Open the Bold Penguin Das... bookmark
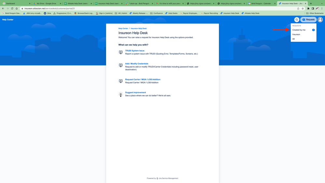This screenshot has width=325, height=183. pos(11,13)
